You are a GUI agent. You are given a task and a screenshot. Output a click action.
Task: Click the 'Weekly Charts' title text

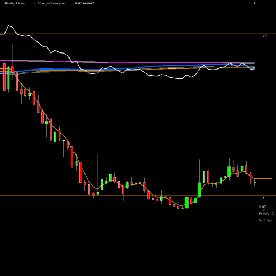(x=15, y=3)
